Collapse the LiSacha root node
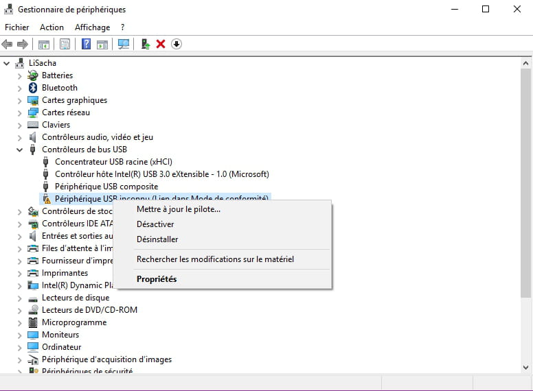Screen dimensions: 533x391 pyautogui.click(x=8, y=63)
